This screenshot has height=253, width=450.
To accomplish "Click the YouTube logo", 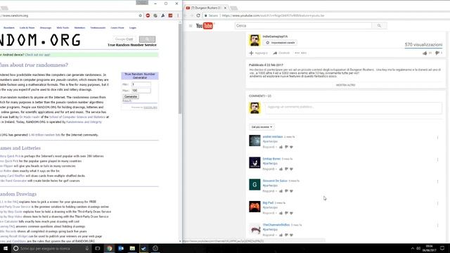I will coord(205,26).
